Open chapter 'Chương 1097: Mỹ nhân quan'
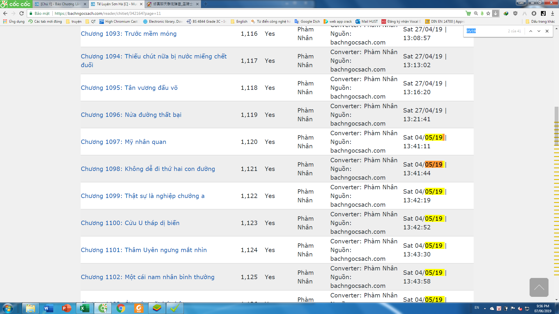The height and width of the screenshot is (314, 559). [x=123, y=142]
